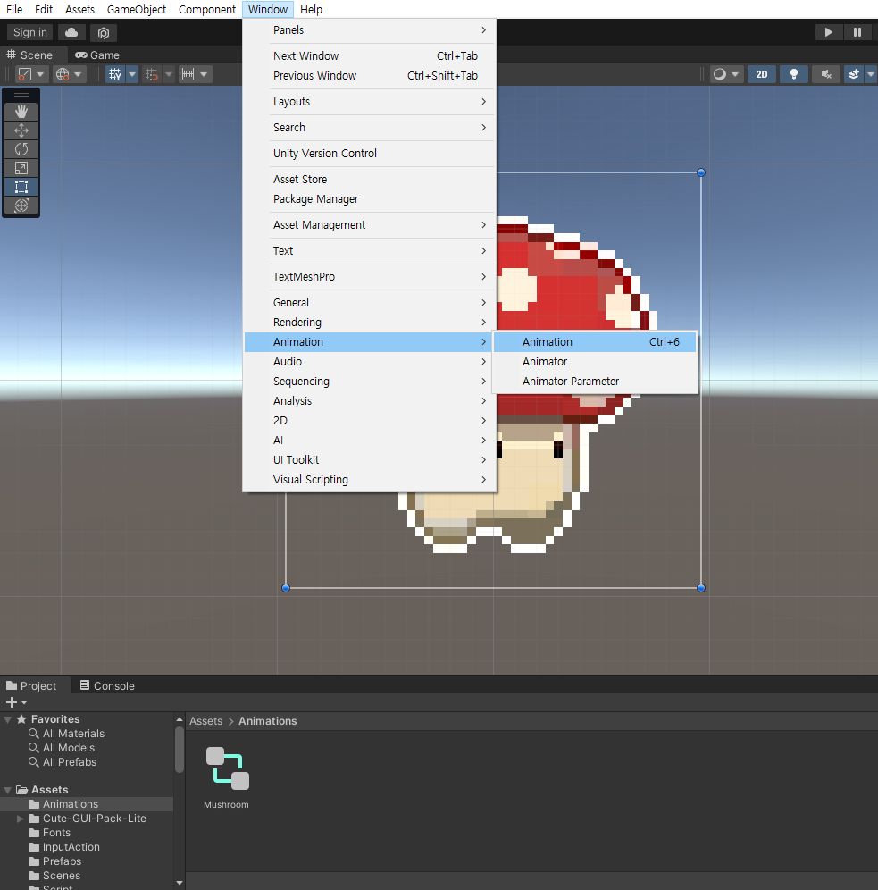Open the scene effects dropdown arrow

[x=871, y=74]
